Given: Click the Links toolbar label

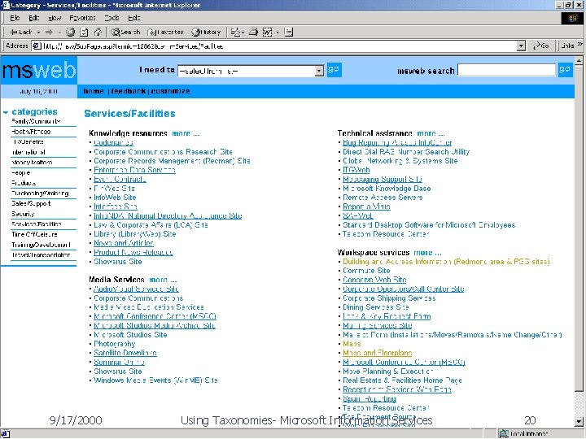Looking at the screenshot, I should (x=567, y=46).
